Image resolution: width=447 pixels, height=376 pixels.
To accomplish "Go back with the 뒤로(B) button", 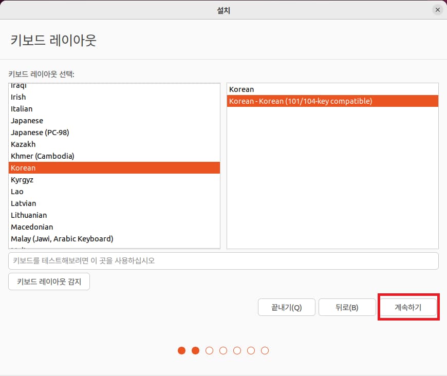I will (347, 307).
